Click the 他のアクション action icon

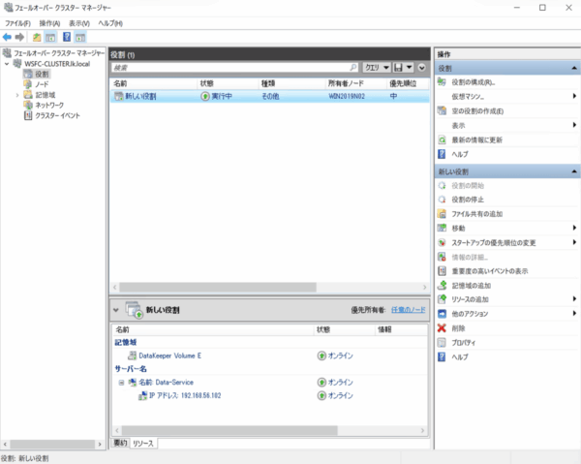442,314
